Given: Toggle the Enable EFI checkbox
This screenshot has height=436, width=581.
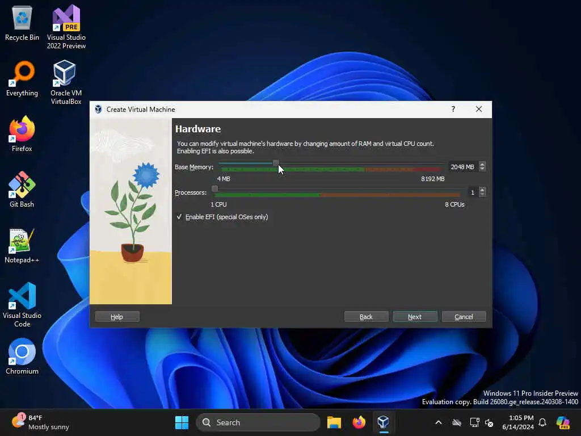Looking at the screenshot, I should pos(179,217).
